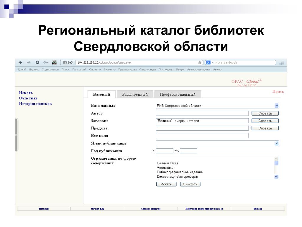302x227 pixels.
Task: Open История поисков link
Action: coord(35,104)
